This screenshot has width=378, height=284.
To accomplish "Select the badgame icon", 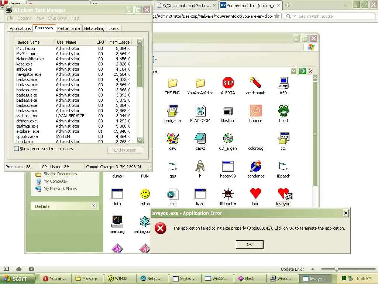I will pos(172,111).
